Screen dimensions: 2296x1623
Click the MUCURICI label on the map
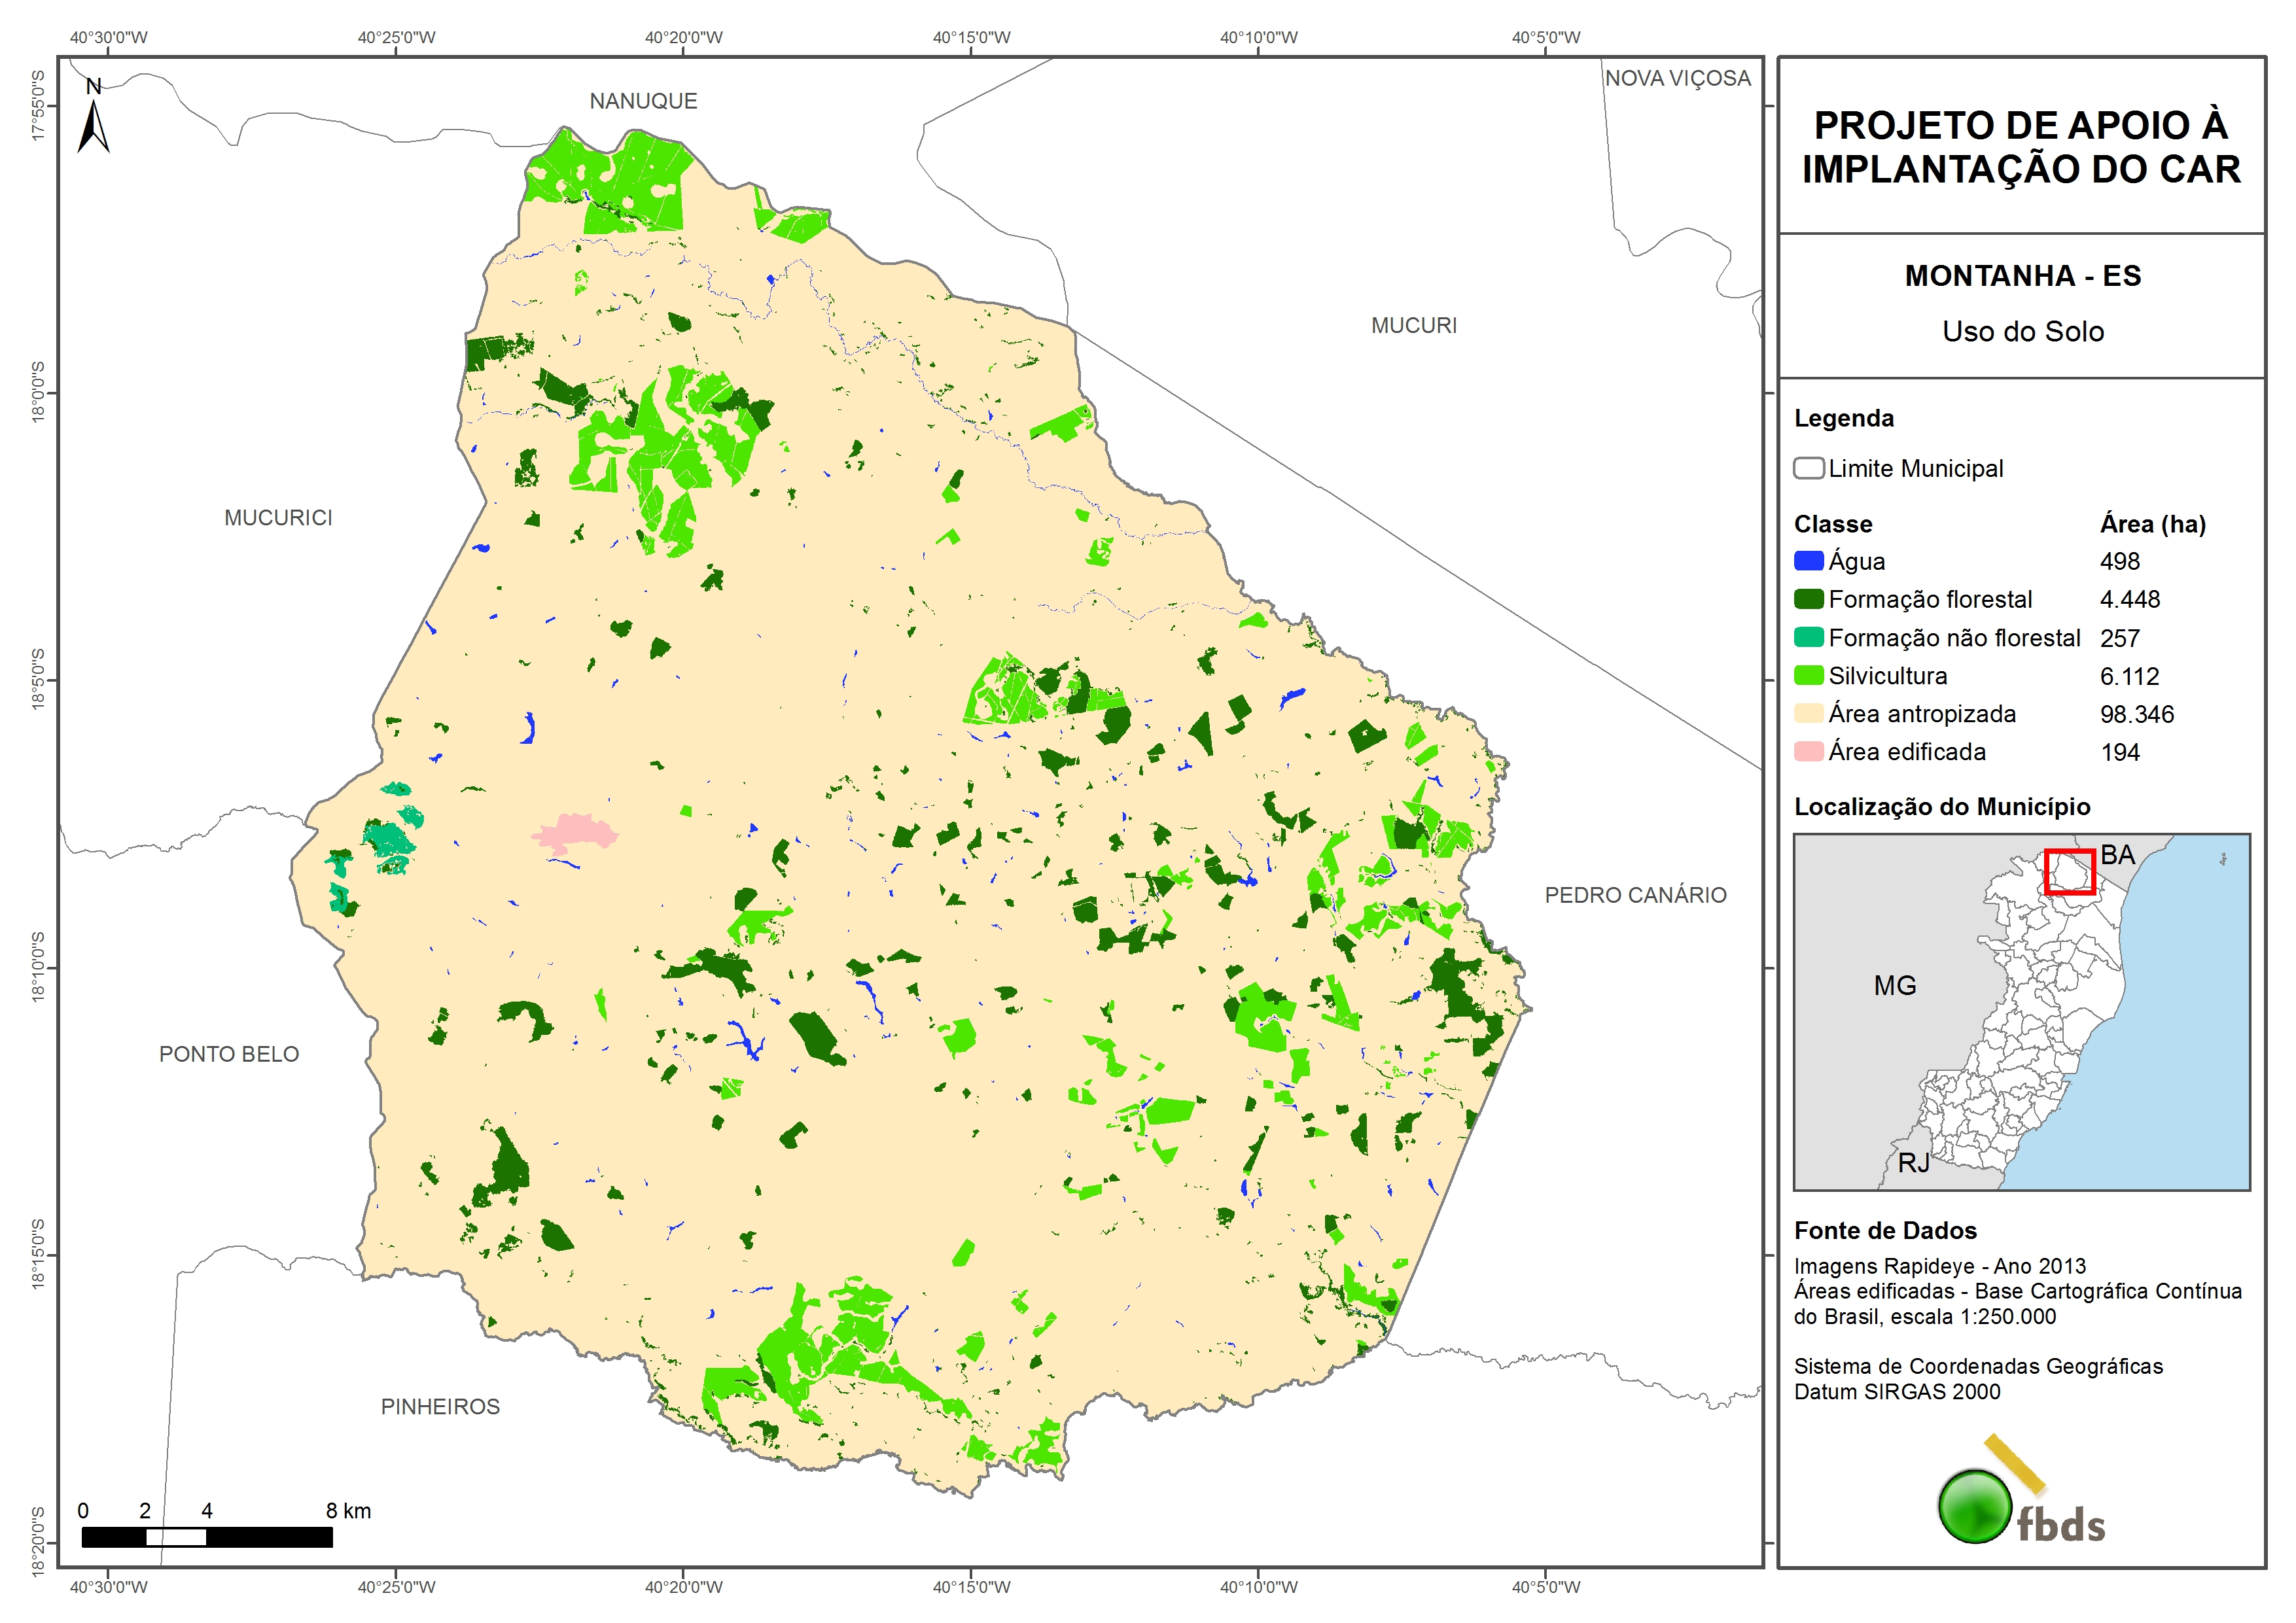point(278,518)
